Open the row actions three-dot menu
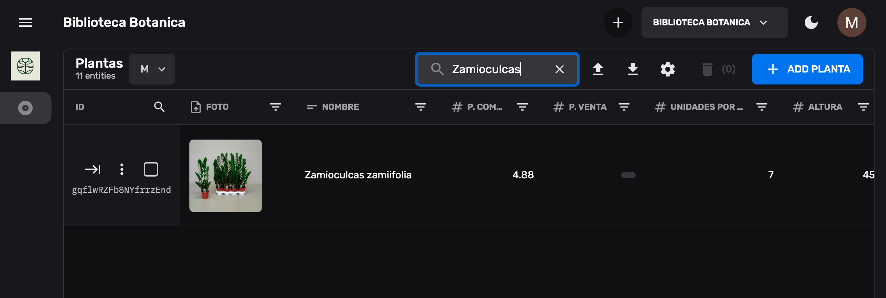Viewport: 886px width, 298px height. click(x=122, y=169)
